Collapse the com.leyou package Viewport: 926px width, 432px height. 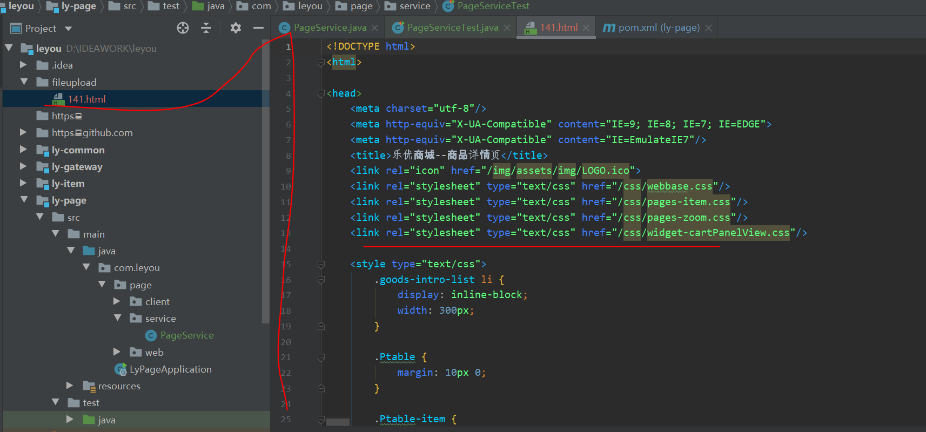click(86, 267)
